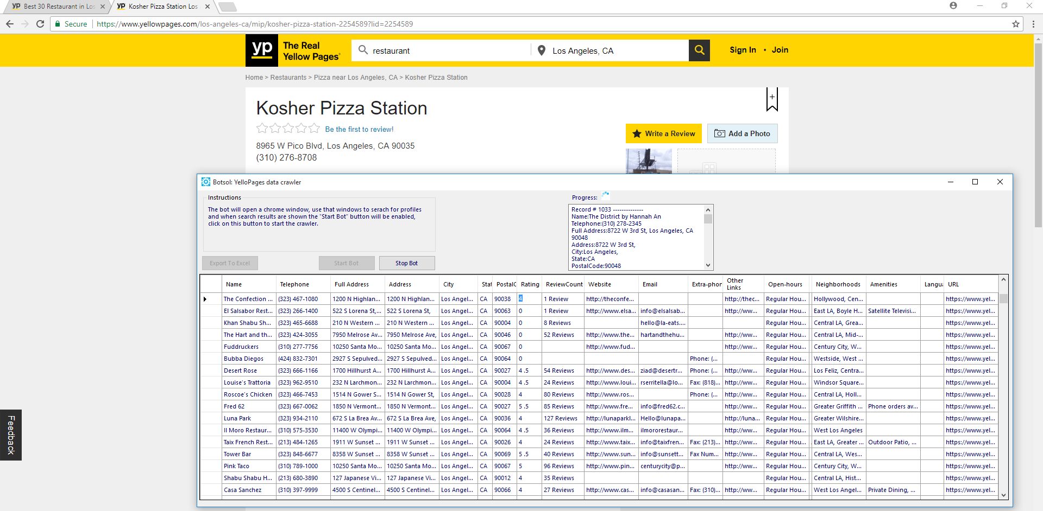The image size is (1043, 511).
Task: Click Write a Review button
Action: click(664, 133)
